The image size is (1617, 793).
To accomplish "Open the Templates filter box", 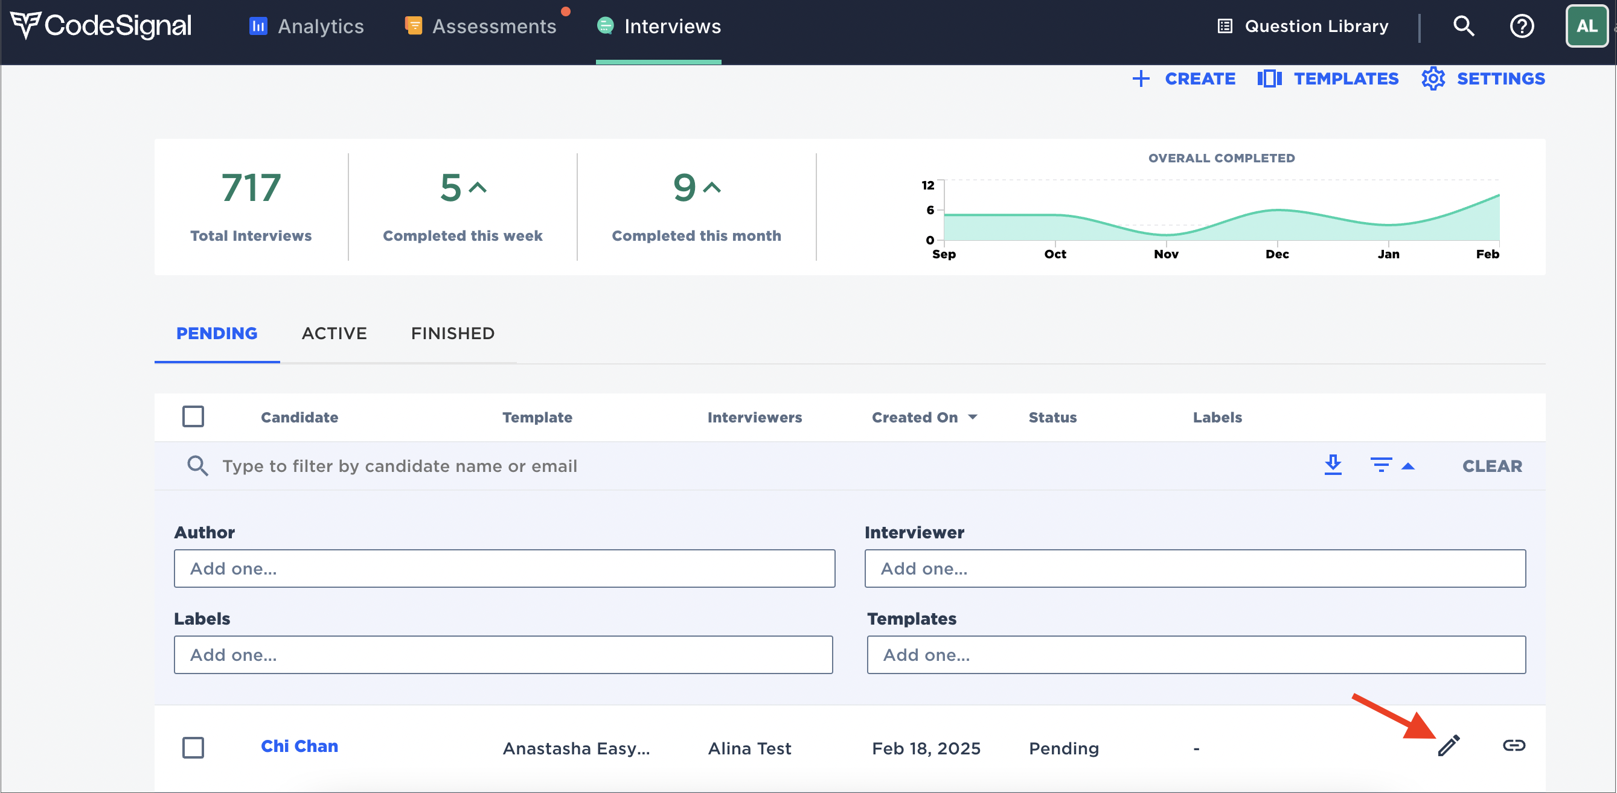I will (1196, 655).
